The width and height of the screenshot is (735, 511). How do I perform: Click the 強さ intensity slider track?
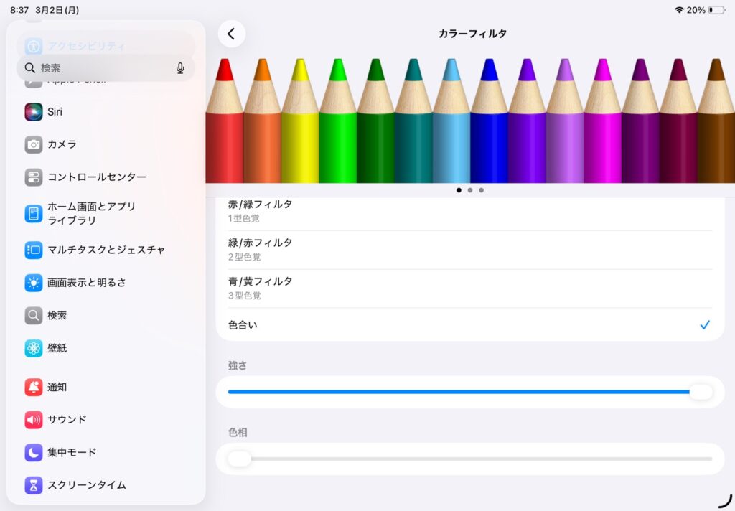459,392
